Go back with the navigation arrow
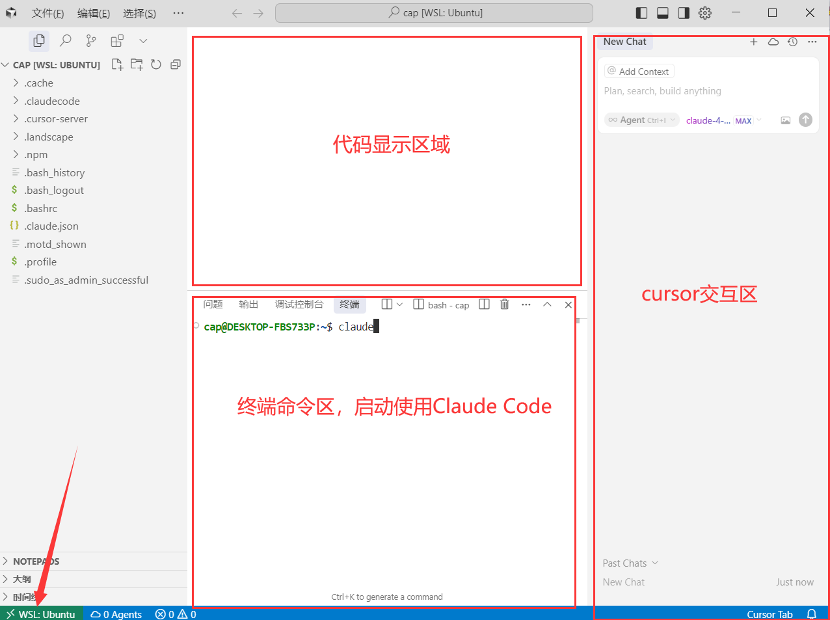 click(237, 13)
